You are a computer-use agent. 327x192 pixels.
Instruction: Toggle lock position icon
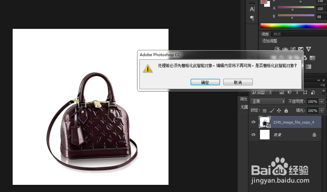point(279,111)
